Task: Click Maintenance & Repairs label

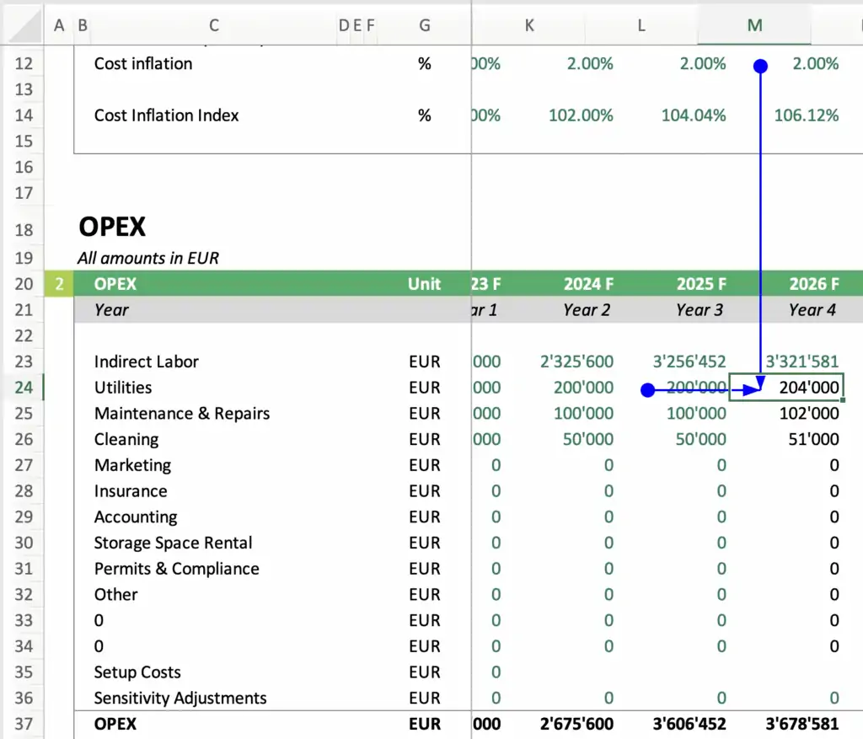Action: 182,413
